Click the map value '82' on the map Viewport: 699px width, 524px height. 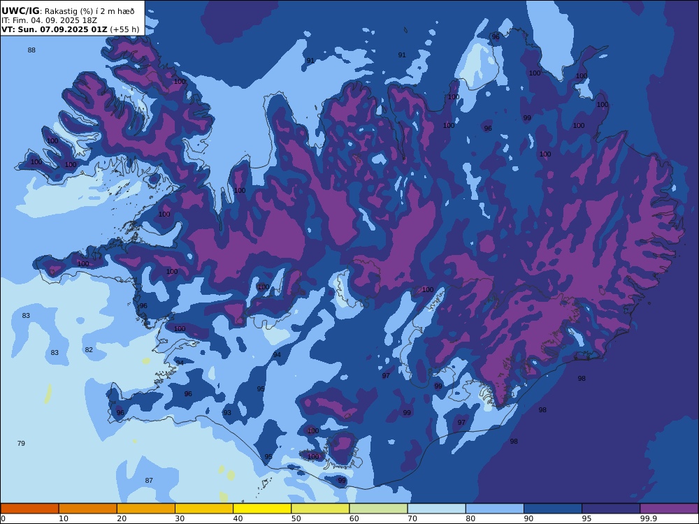[89, 350]
